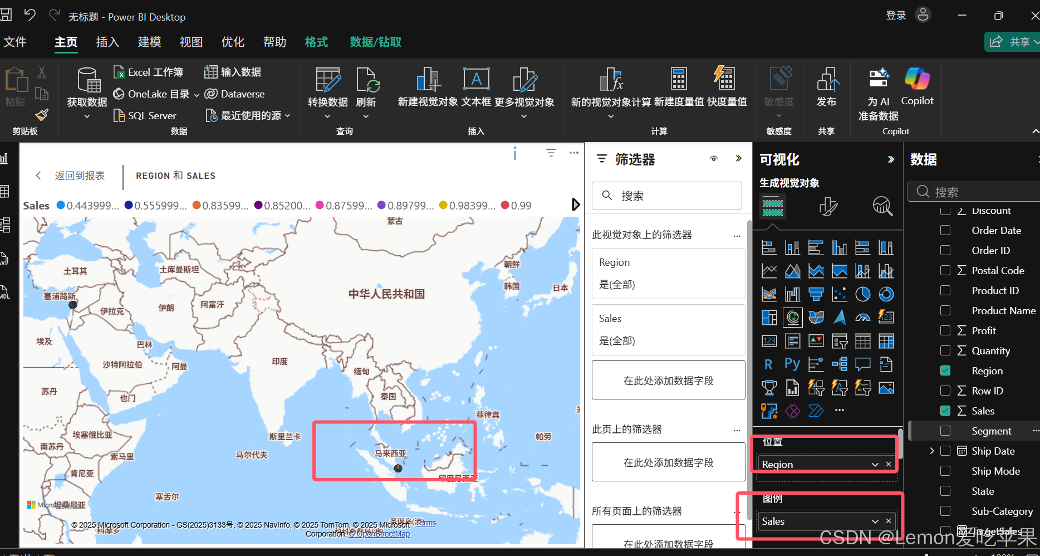This screenshot has height=556, width=1040.
Task: Pick the Azure Maps arrow visual
Action: click(x=839, y=318)
